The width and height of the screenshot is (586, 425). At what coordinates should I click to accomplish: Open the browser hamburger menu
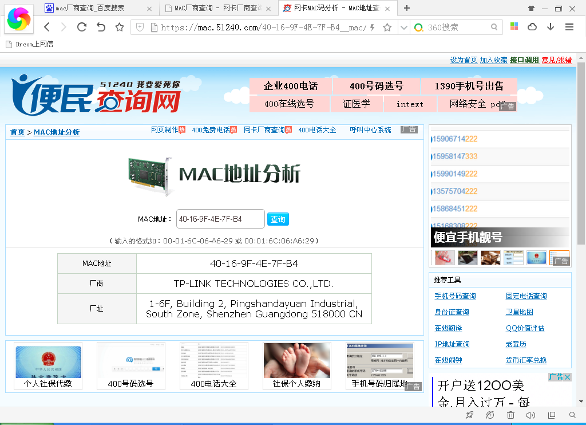569,27
